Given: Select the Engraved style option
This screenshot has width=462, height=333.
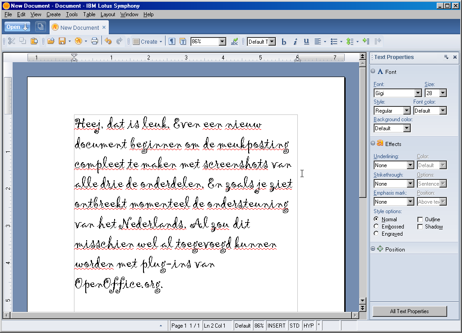Looking at the screenshot, I should click(x=376, y=233).
